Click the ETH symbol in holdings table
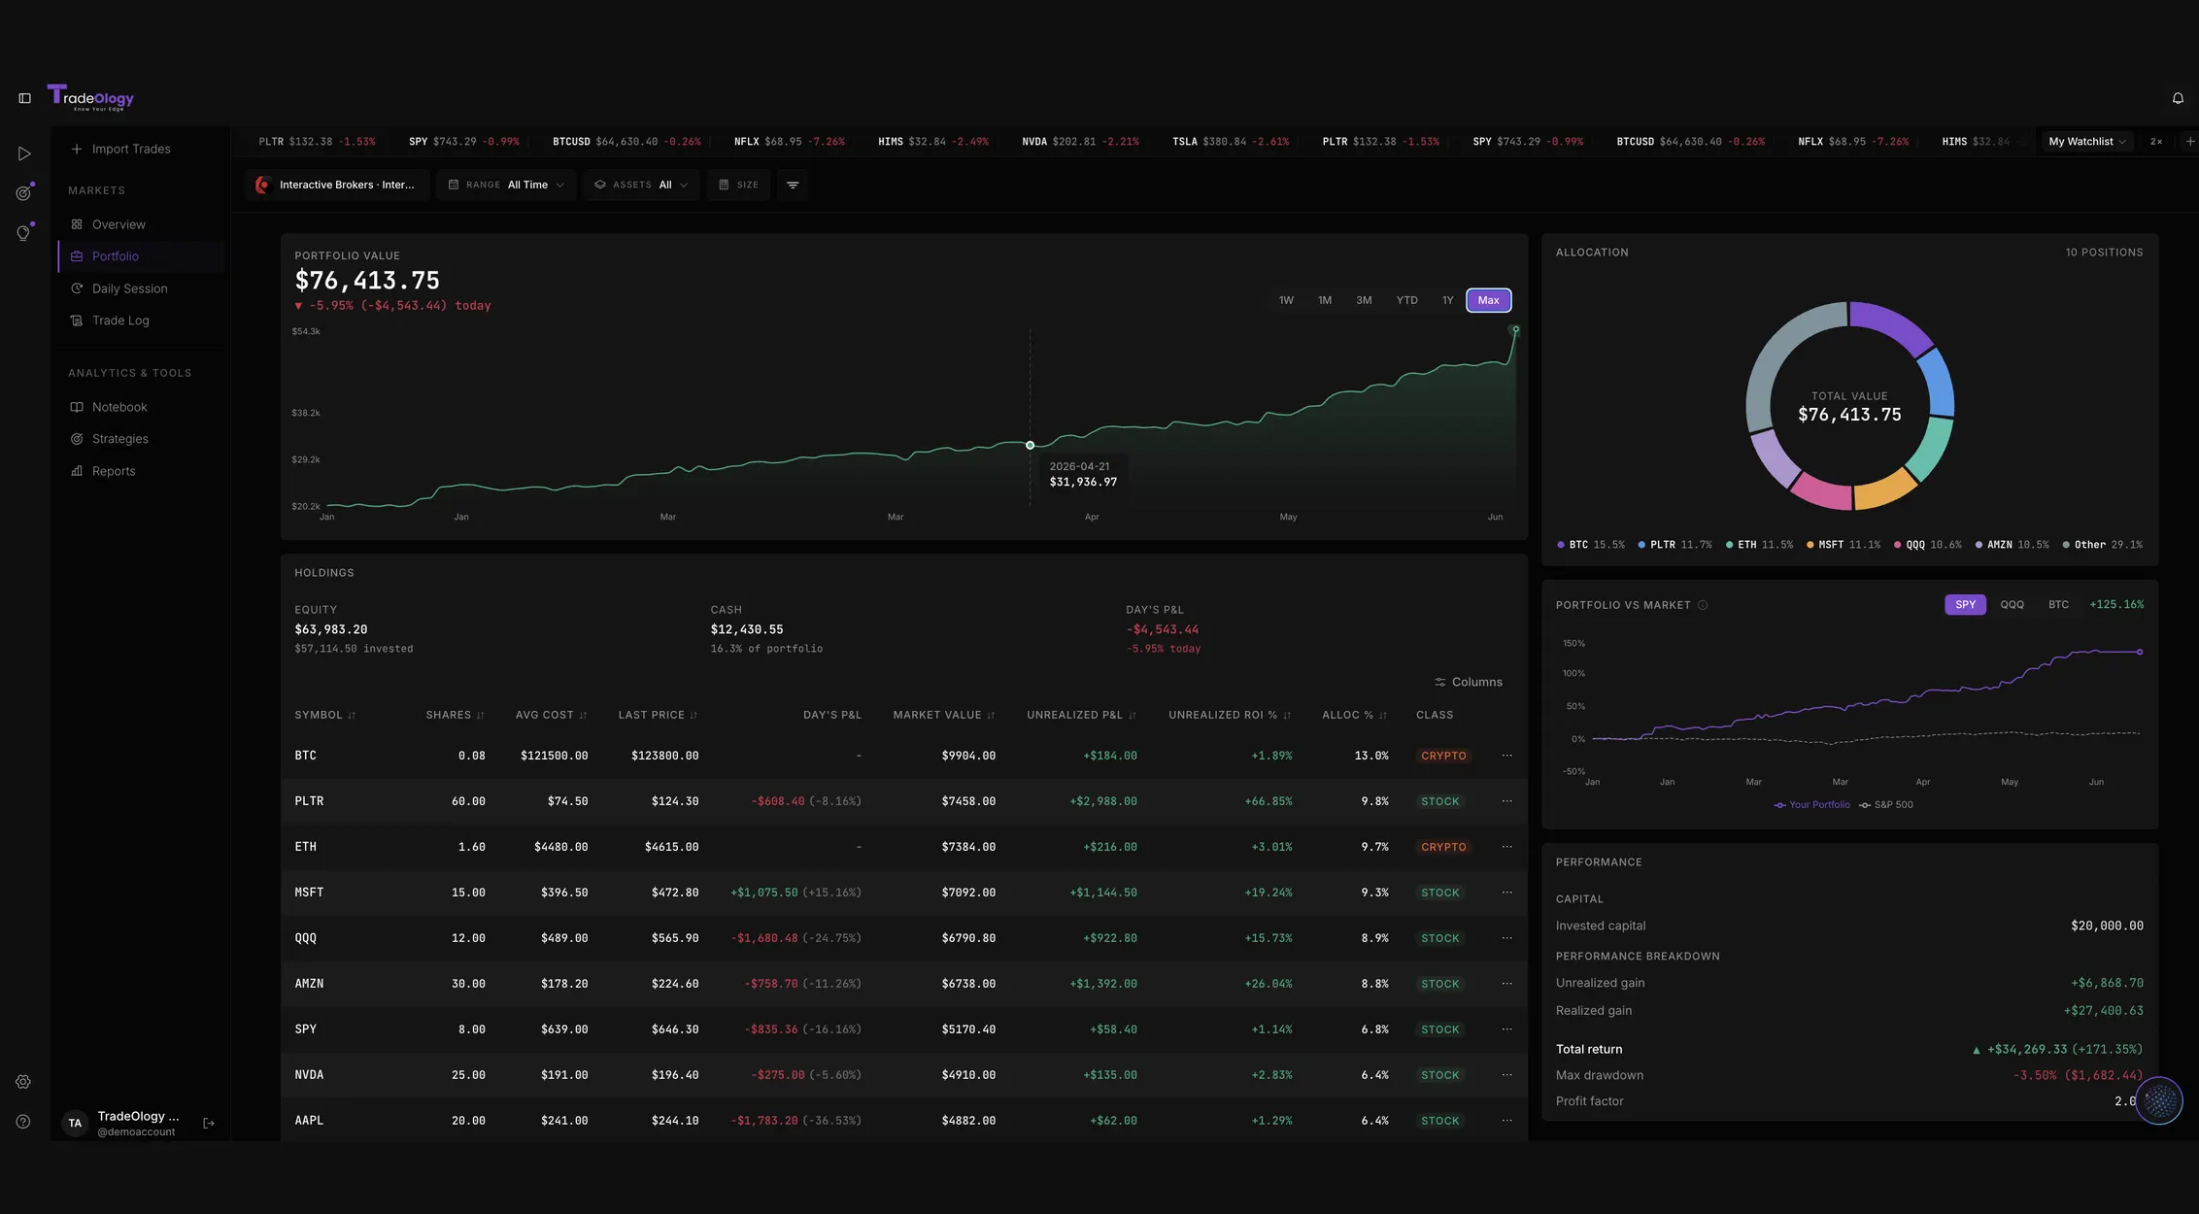2199x1214 pixels. [x=305, y=847]
